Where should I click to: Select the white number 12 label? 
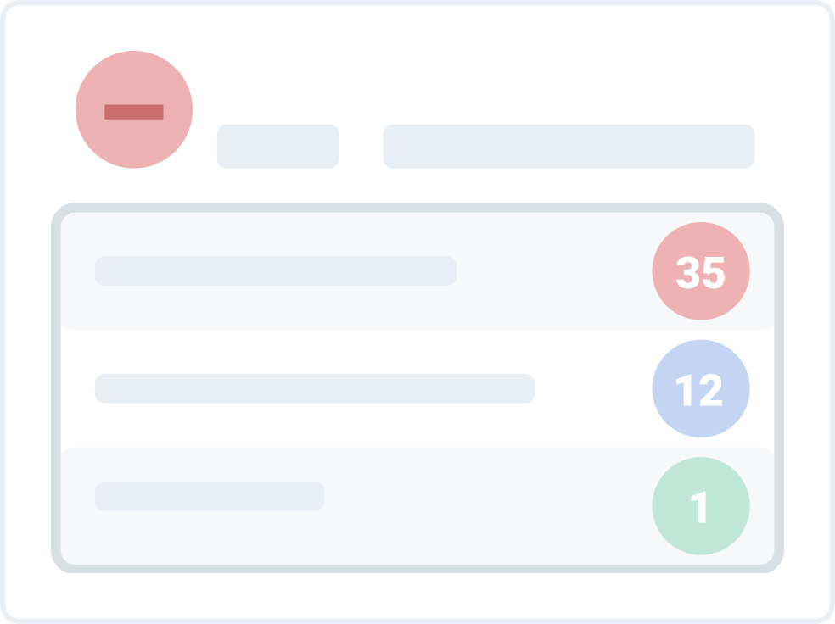[x=699, y=390]
